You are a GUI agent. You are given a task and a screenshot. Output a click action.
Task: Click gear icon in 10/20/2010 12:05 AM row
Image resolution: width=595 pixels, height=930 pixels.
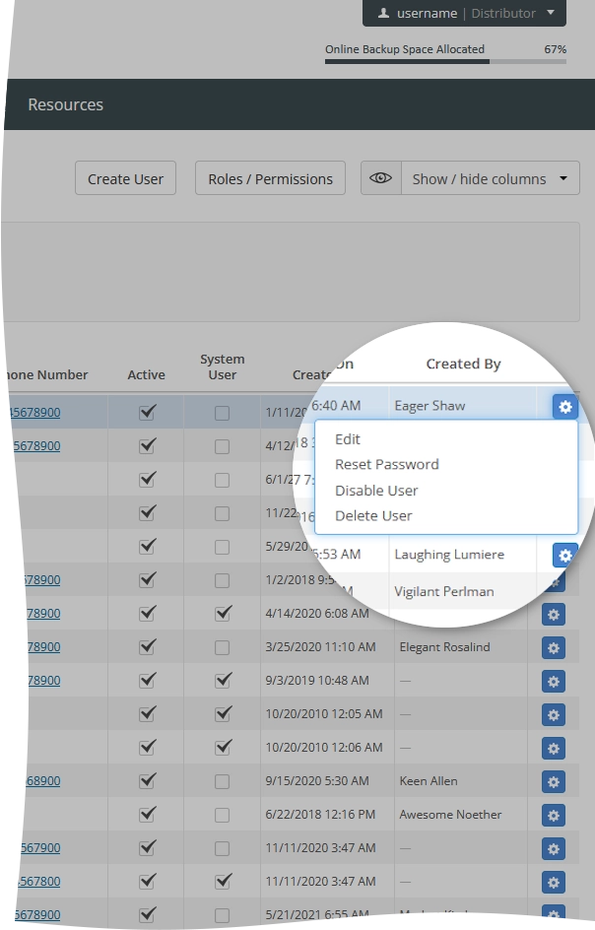coord(554,714)
